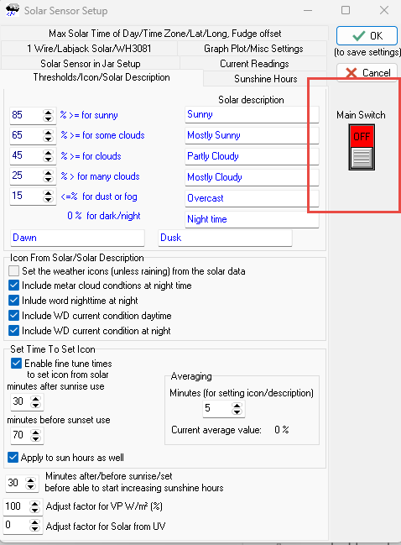The image size is (401, 545).
Task: Switch to Current Readings tab
Action: tap(254, 64)
